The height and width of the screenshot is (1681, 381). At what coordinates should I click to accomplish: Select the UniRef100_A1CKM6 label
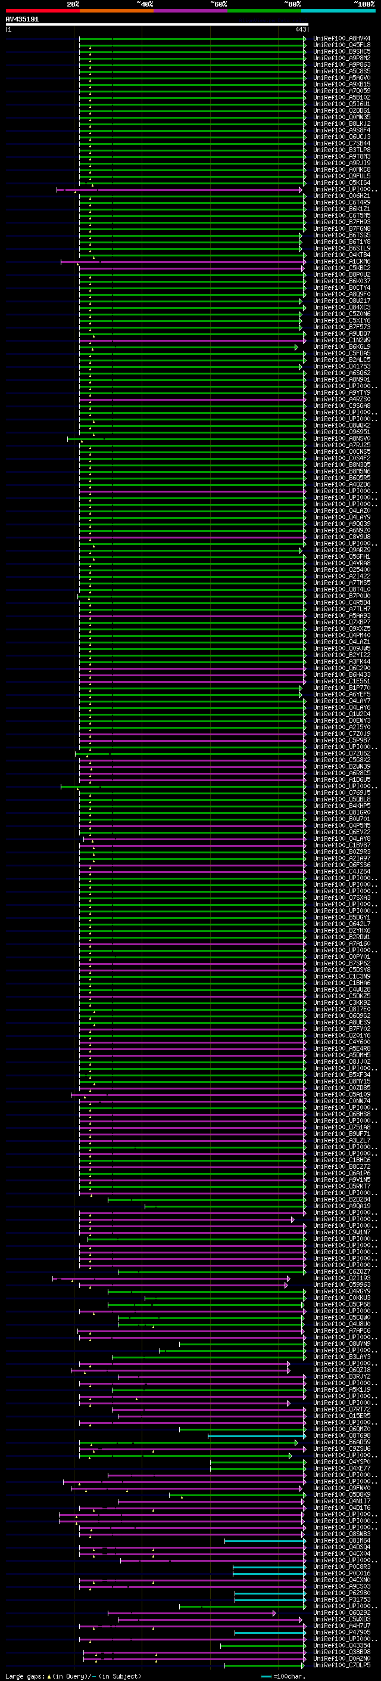[342, 262]
